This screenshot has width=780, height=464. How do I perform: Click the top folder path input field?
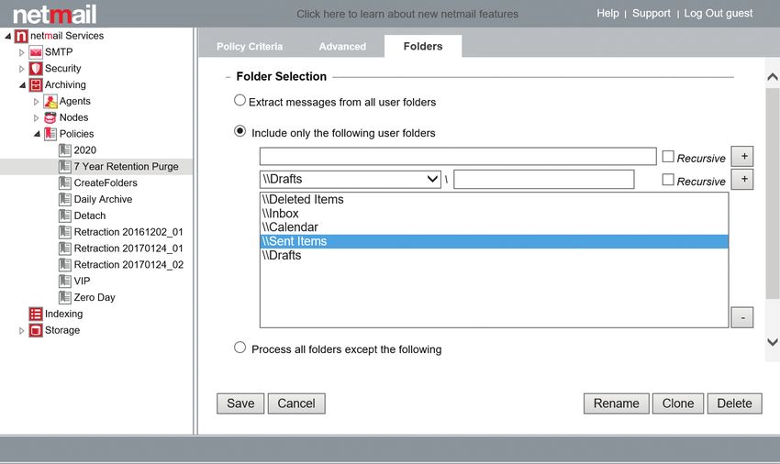pos(458,156)
